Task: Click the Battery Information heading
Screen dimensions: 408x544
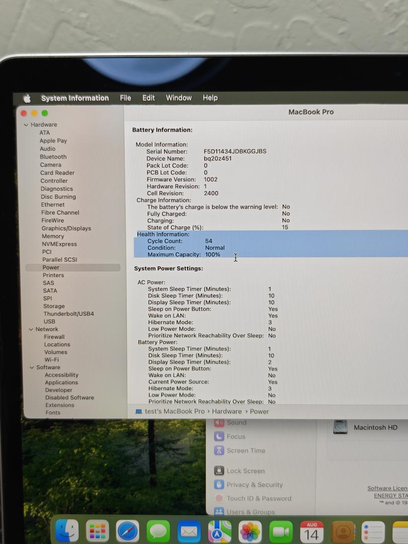Action: point(162,130)
